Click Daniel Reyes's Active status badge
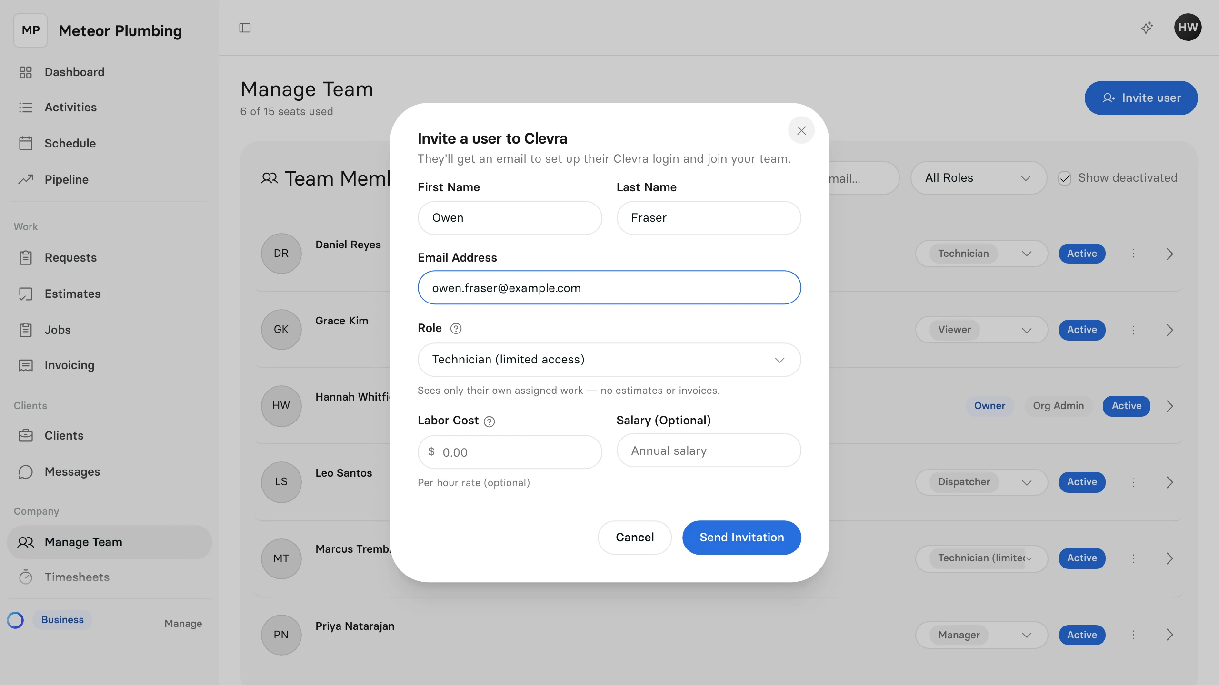Viewport: 1219px width, 685px height. point(1082,254)
